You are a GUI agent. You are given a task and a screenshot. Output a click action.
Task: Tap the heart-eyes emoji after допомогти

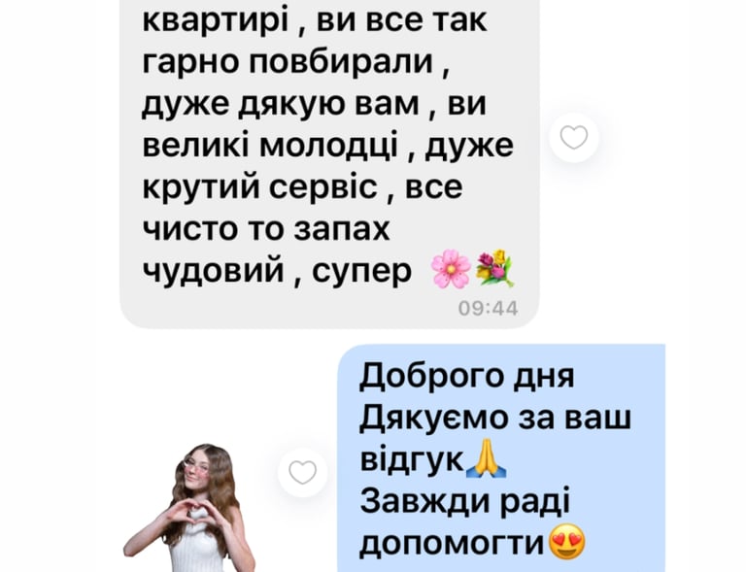click(x=567, y=541)
